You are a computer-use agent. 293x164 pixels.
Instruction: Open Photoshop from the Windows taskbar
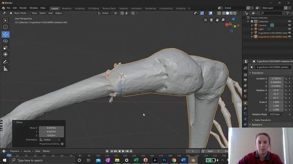[164, 160]
